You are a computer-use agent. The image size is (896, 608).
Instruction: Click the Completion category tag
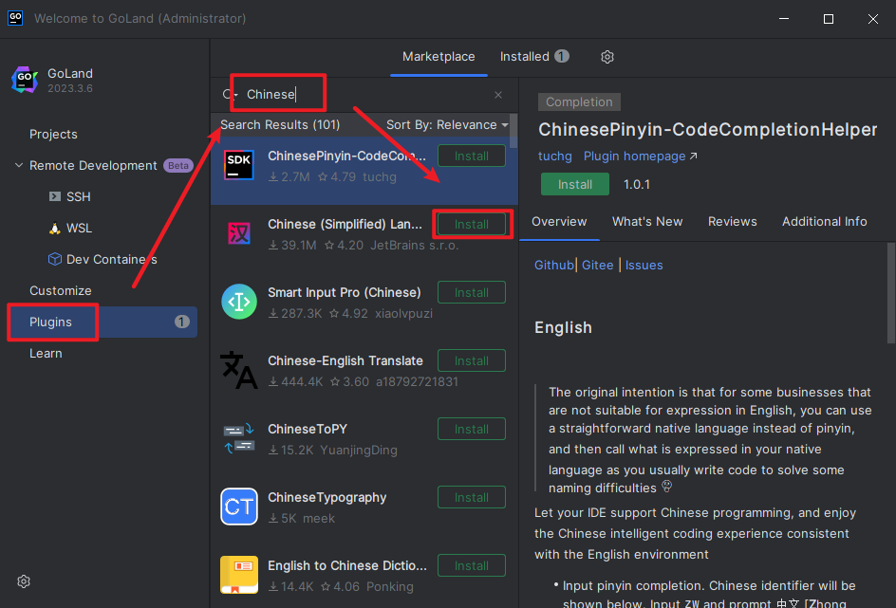pyautogui.click(x=579, y=102)
